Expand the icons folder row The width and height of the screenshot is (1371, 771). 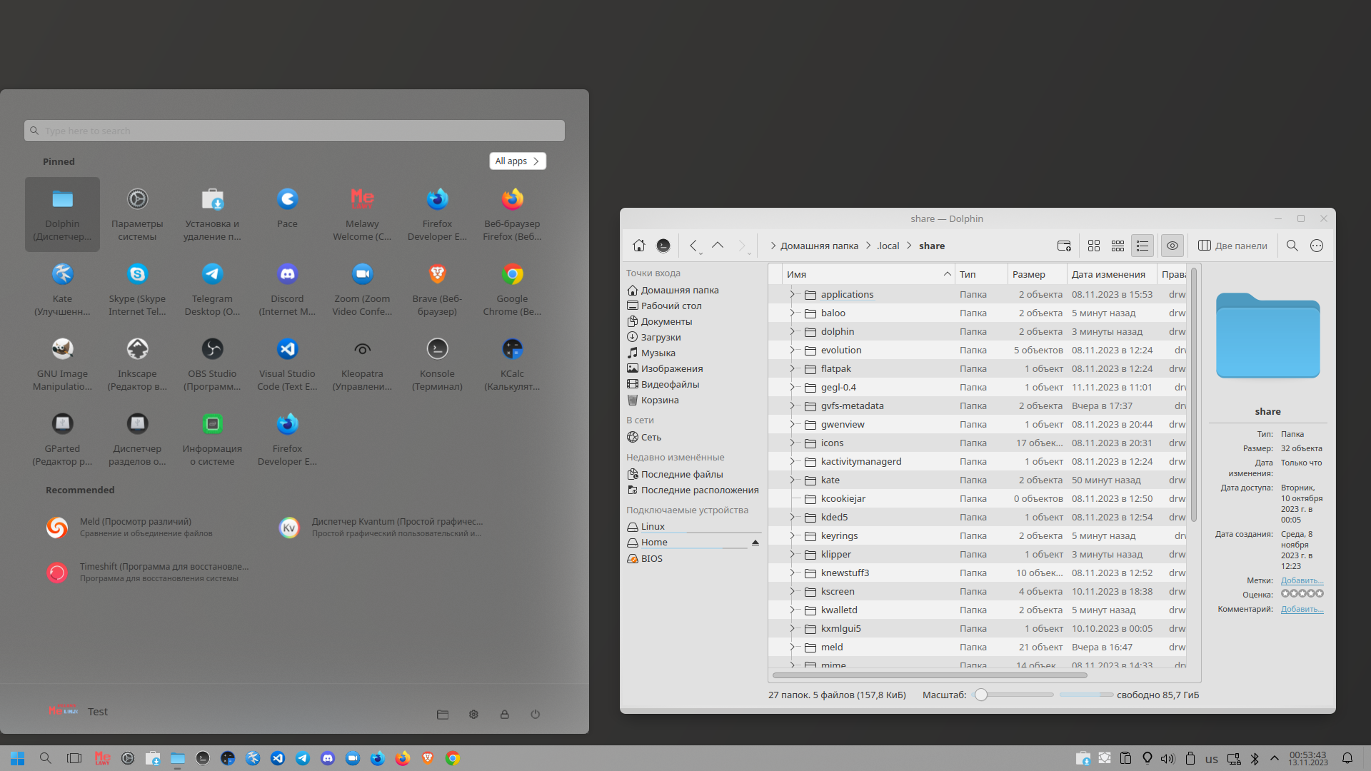coord(791,443)
